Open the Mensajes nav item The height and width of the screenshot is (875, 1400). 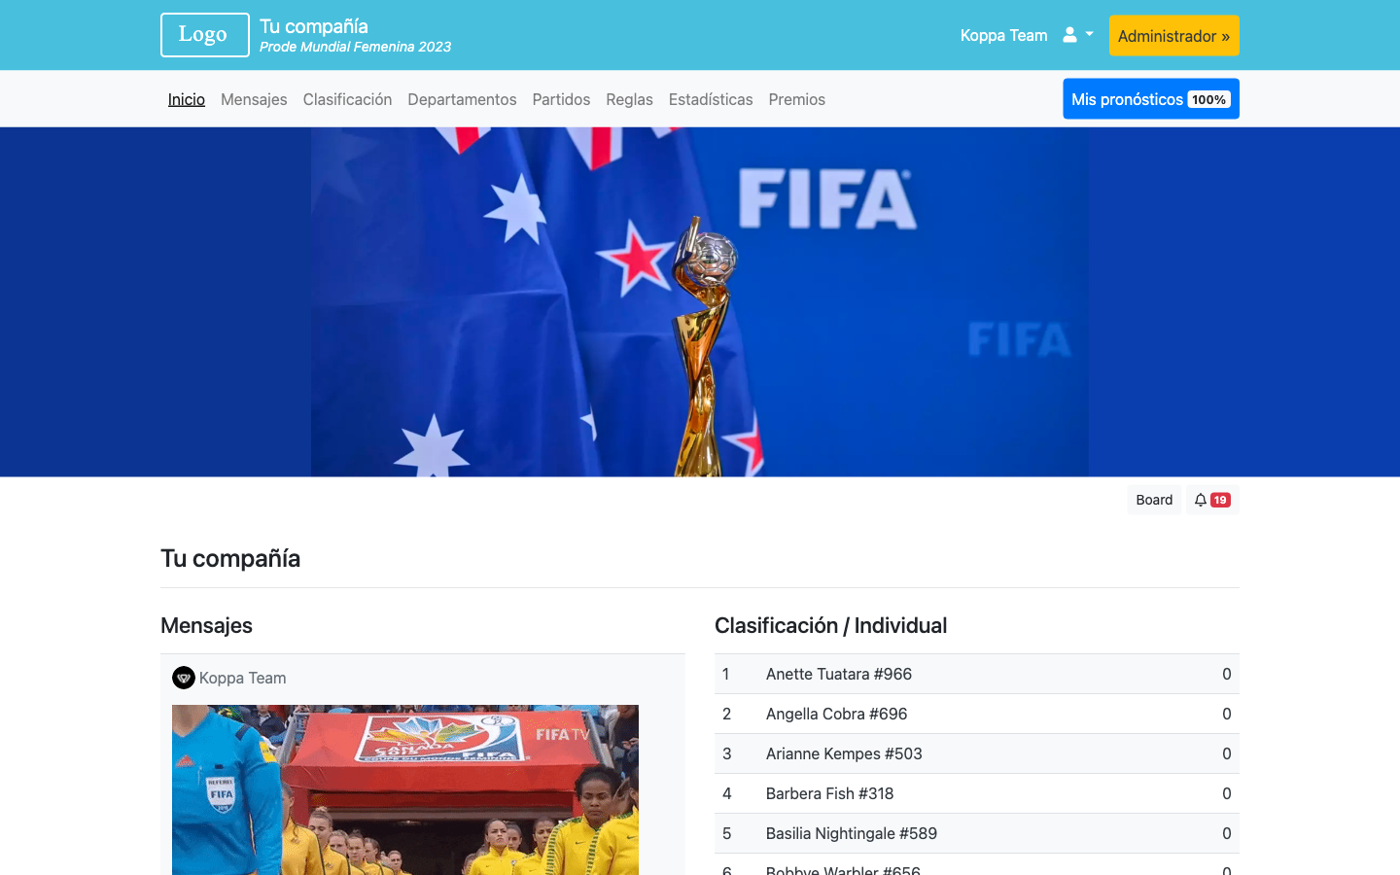tap(254, 99)
